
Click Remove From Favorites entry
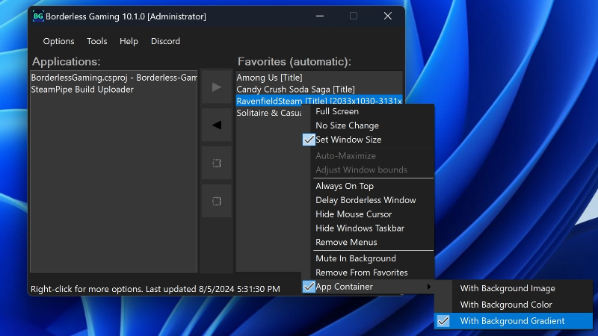click(361, 273)
